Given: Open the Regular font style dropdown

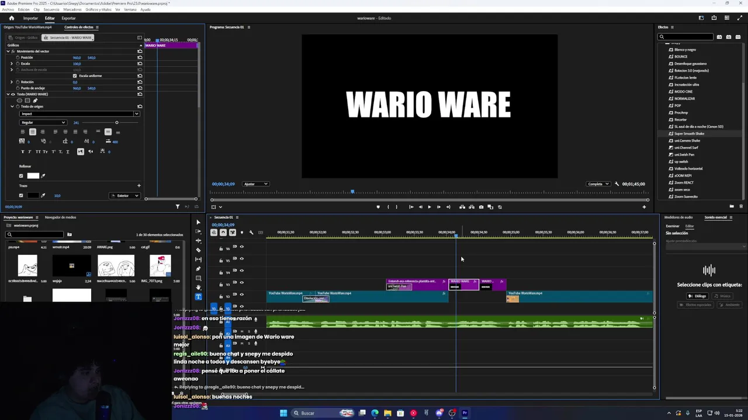Looking at the screenshot, I should (43, 123).
